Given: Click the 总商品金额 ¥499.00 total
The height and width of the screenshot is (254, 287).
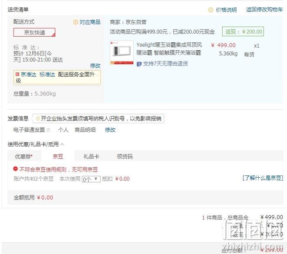Looking at the screenshot, I should (x=272, y=217).
